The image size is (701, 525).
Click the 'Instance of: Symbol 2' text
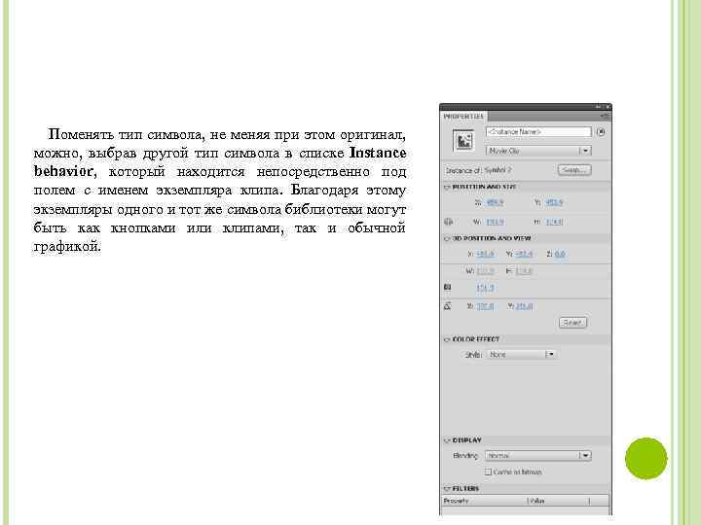478,170
